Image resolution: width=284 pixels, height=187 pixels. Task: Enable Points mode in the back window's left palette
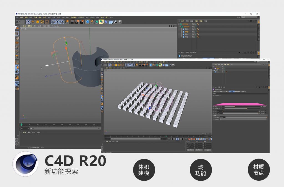tap(17, 48)
